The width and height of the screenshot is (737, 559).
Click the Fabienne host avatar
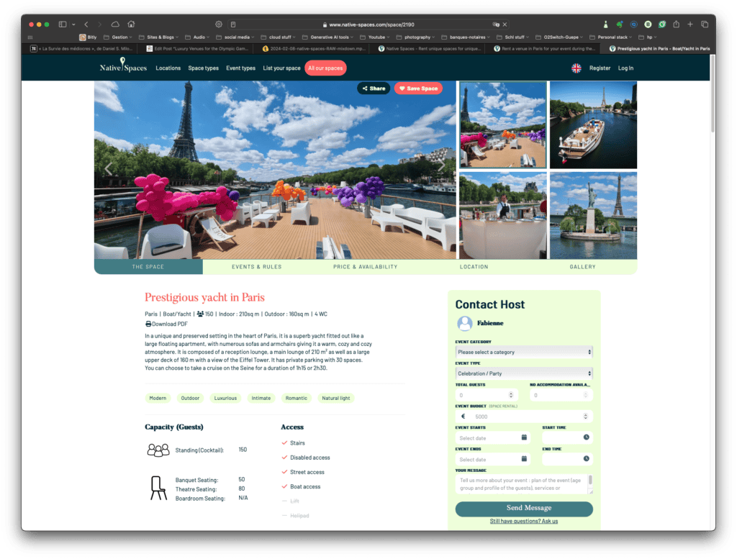465,323
